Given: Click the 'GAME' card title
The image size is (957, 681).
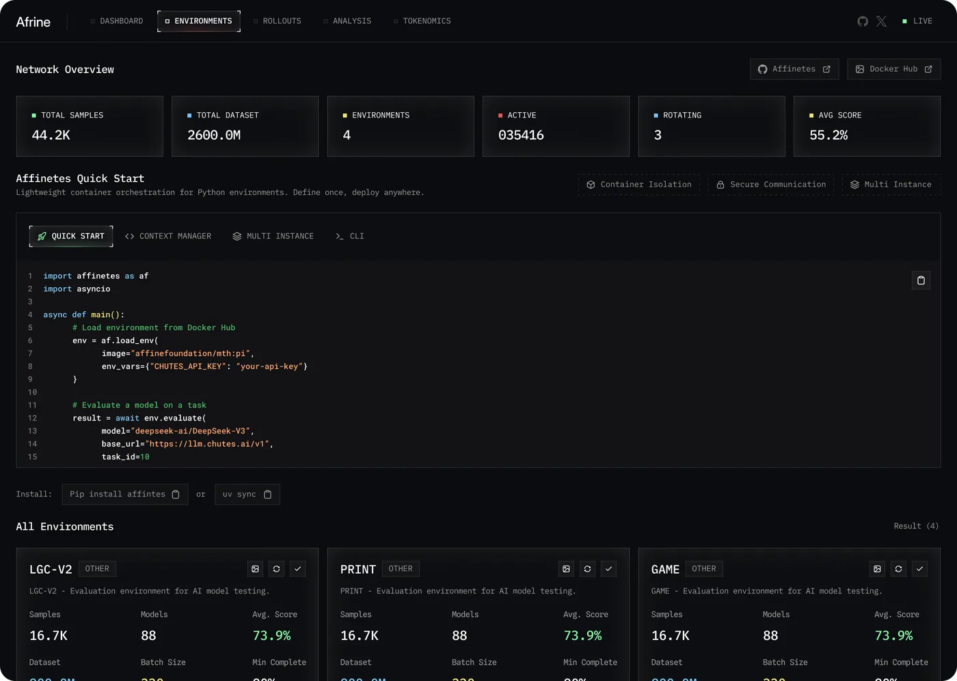Looking at the screenshot, I should [665, 570].
